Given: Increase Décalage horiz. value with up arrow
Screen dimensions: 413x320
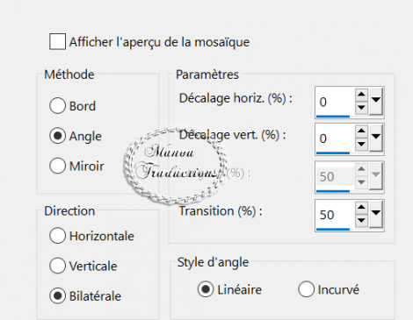Looking at the screenshot, I should click(361, 95).
